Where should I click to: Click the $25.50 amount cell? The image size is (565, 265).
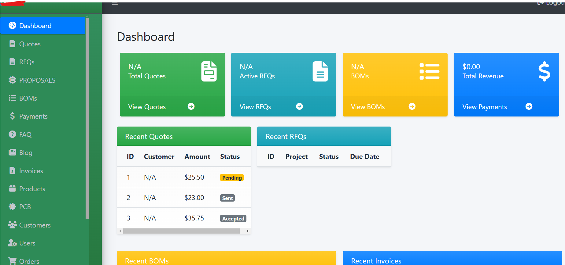tap(194, 177)
